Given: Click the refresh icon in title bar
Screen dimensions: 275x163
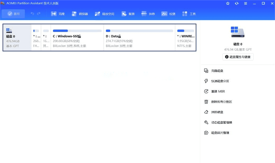Looking at the screenshot, I should 237,3.
